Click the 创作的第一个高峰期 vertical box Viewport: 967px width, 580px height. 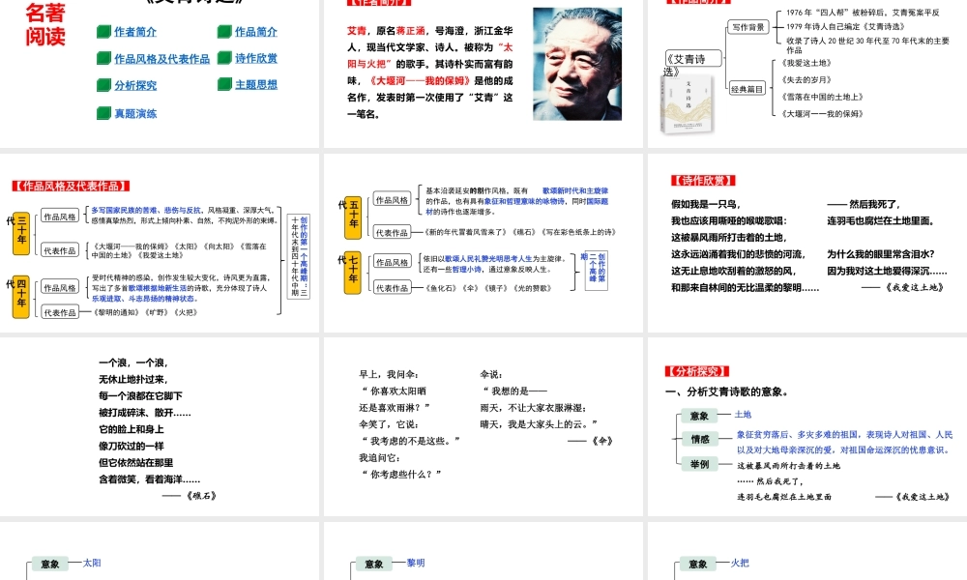coord(299,256)
